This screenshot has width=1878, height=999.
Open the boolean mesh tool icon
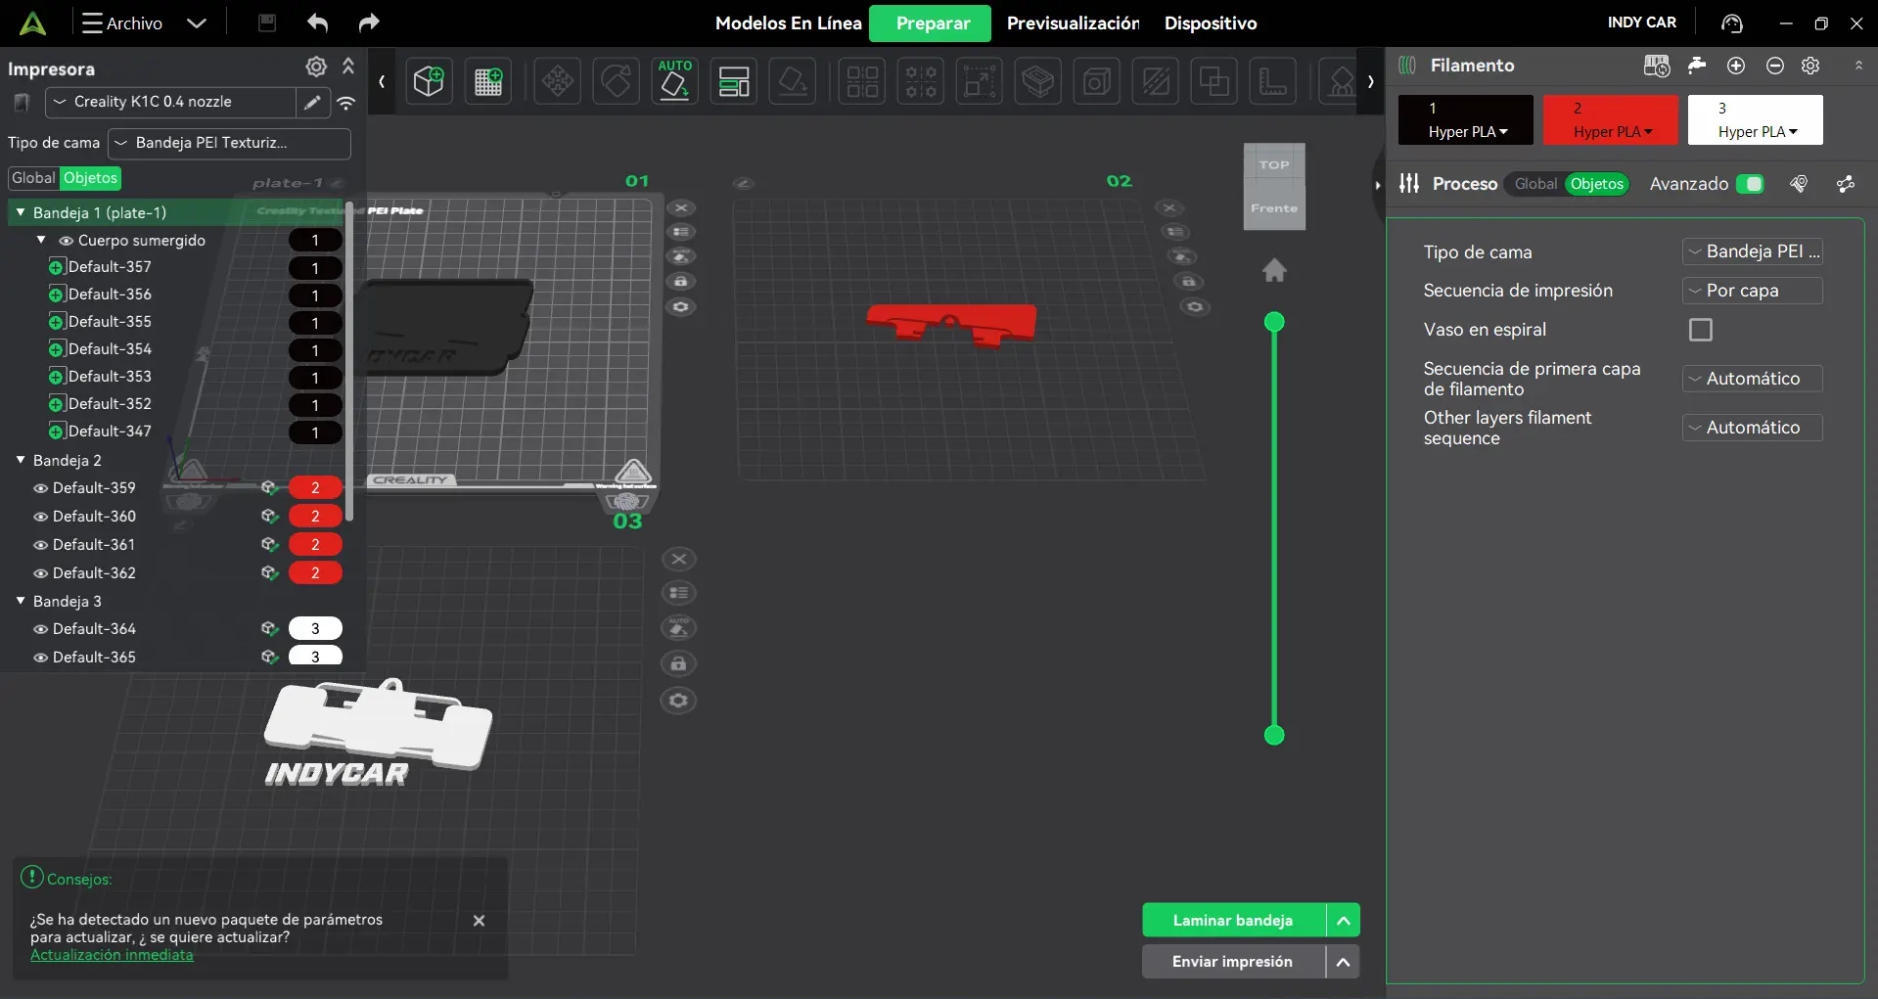pos(1214,81)
